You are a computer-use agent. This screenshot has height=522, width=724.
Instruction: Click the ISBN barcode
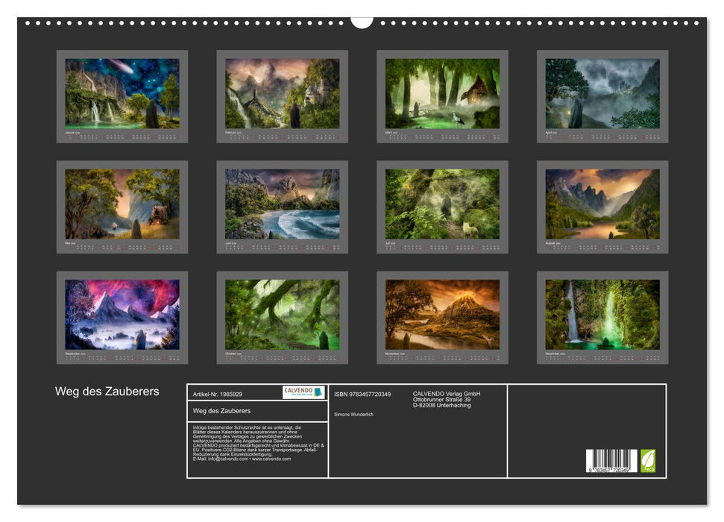click(611, 461)
